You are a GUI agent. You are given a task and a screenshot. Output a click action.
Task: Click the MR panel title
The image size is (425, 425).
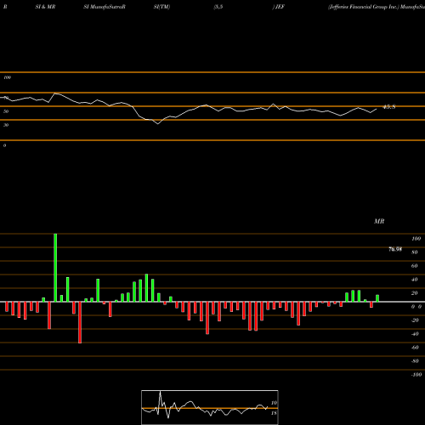click(x=379, y=221)
